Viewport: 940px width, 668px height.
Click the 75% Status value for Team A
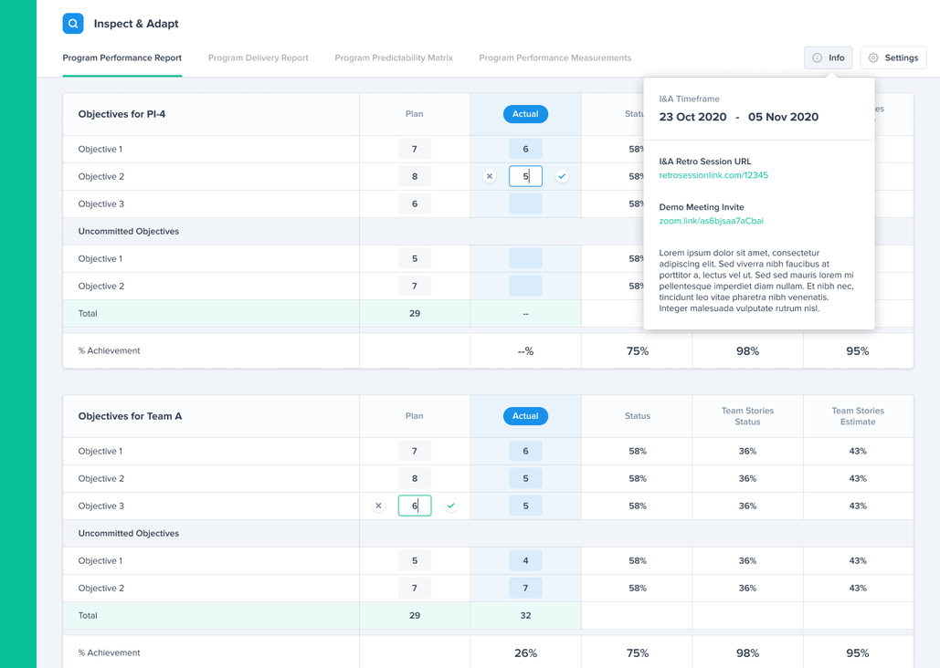point(636,652)
